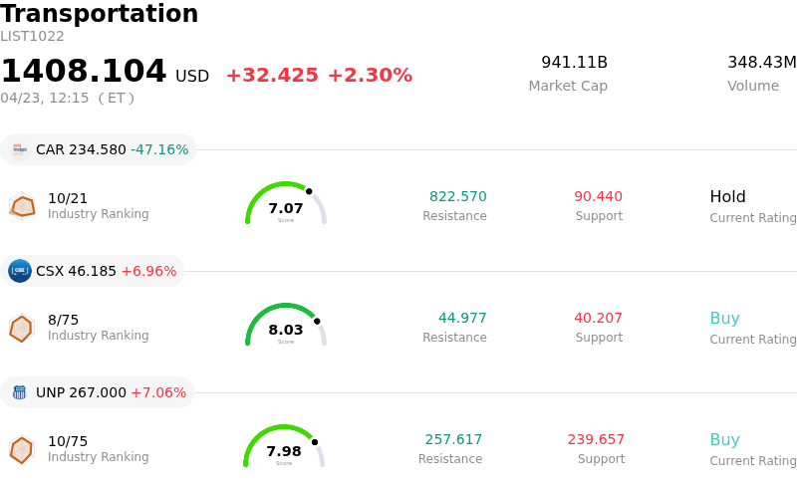Click the Transportation sector title
Image resolution: width=797 pixels, height=486 pixels.
pos(100,14)
